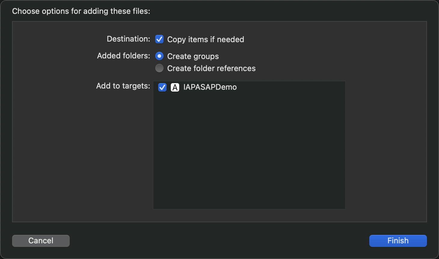Click Finish to add files
439x259 pixels.
[x=398, y=241]
